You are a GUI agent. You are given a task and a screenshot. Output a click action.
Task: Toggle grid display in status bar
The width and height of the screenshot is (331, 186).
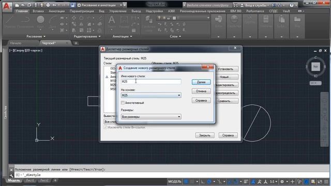186,181
